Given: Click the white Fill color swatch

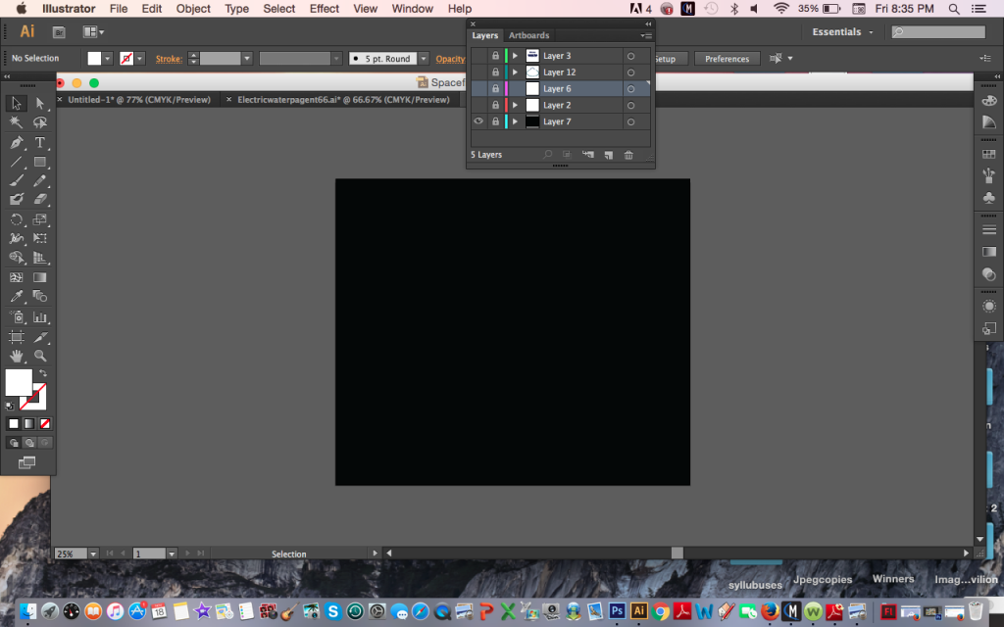Looking at the screenshot, I should (19, 381).
